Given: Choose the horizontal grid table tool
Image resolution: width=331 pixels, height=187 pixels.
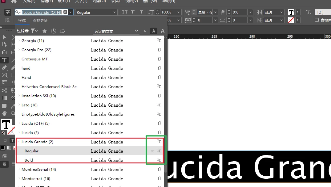Looking at the screenshot, I should pyautogui.click(x=4, y=82).
